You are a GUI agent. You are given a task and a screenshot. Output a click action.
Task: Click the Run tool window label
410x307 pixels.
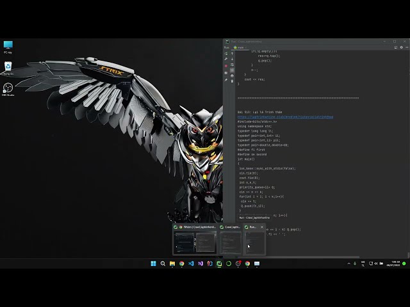[226, 47]
